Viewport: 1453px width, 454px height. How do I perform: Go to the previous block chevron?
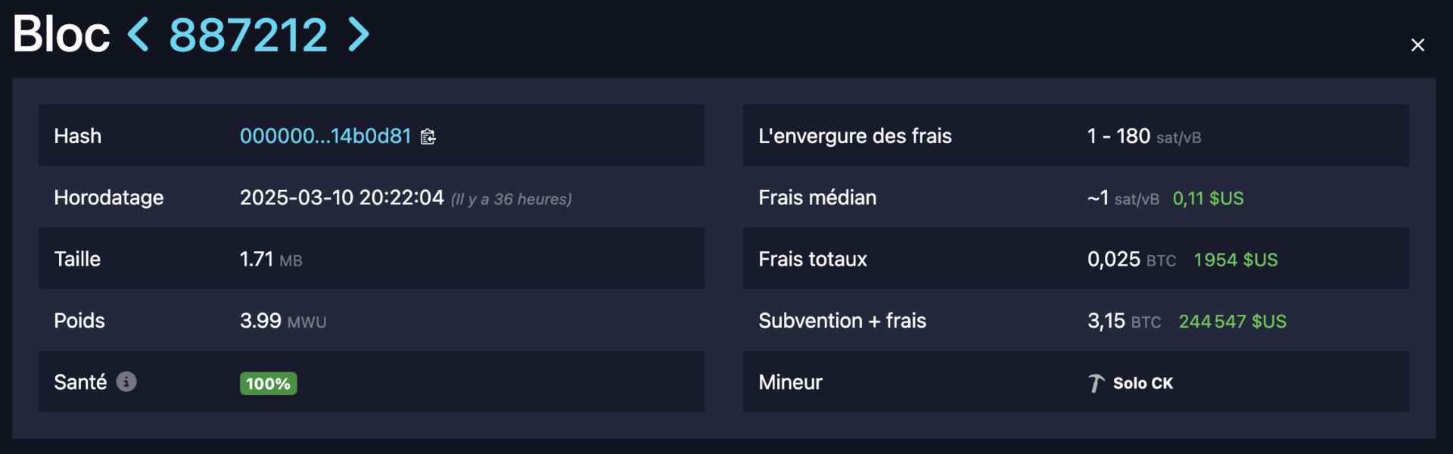click(138, 35)
